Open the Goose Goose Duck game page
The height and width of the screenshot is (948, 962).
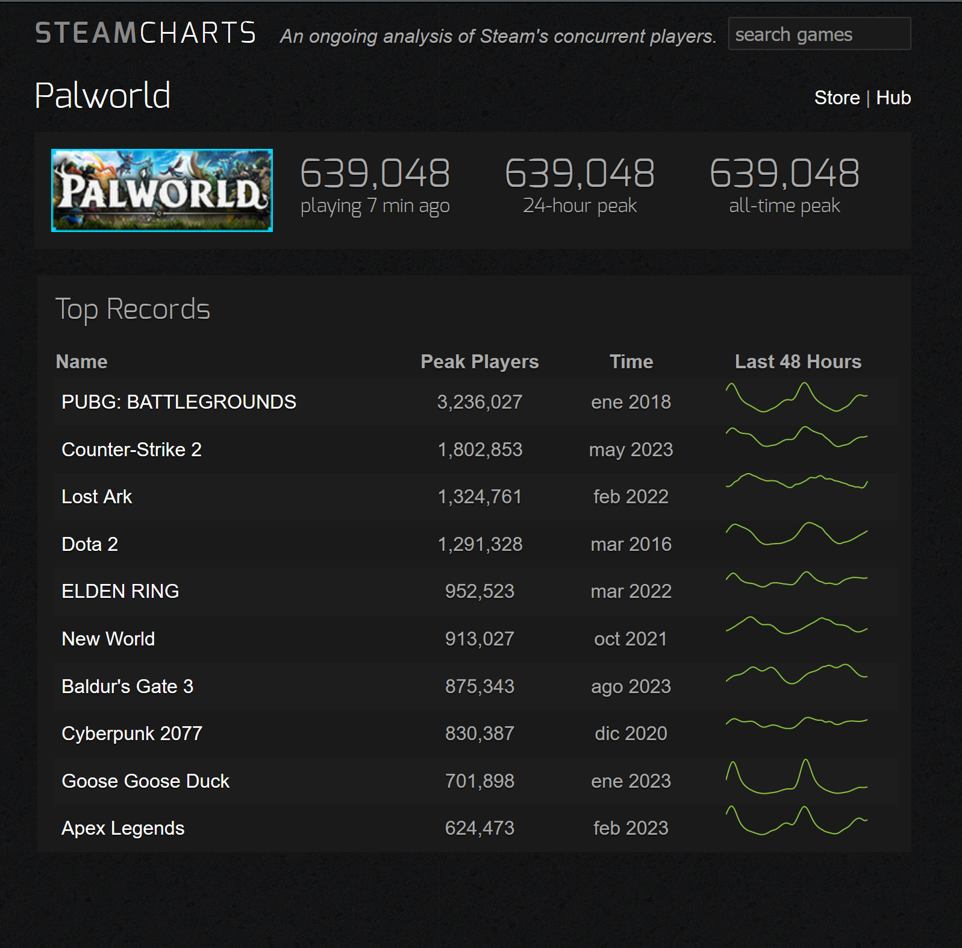146,781
